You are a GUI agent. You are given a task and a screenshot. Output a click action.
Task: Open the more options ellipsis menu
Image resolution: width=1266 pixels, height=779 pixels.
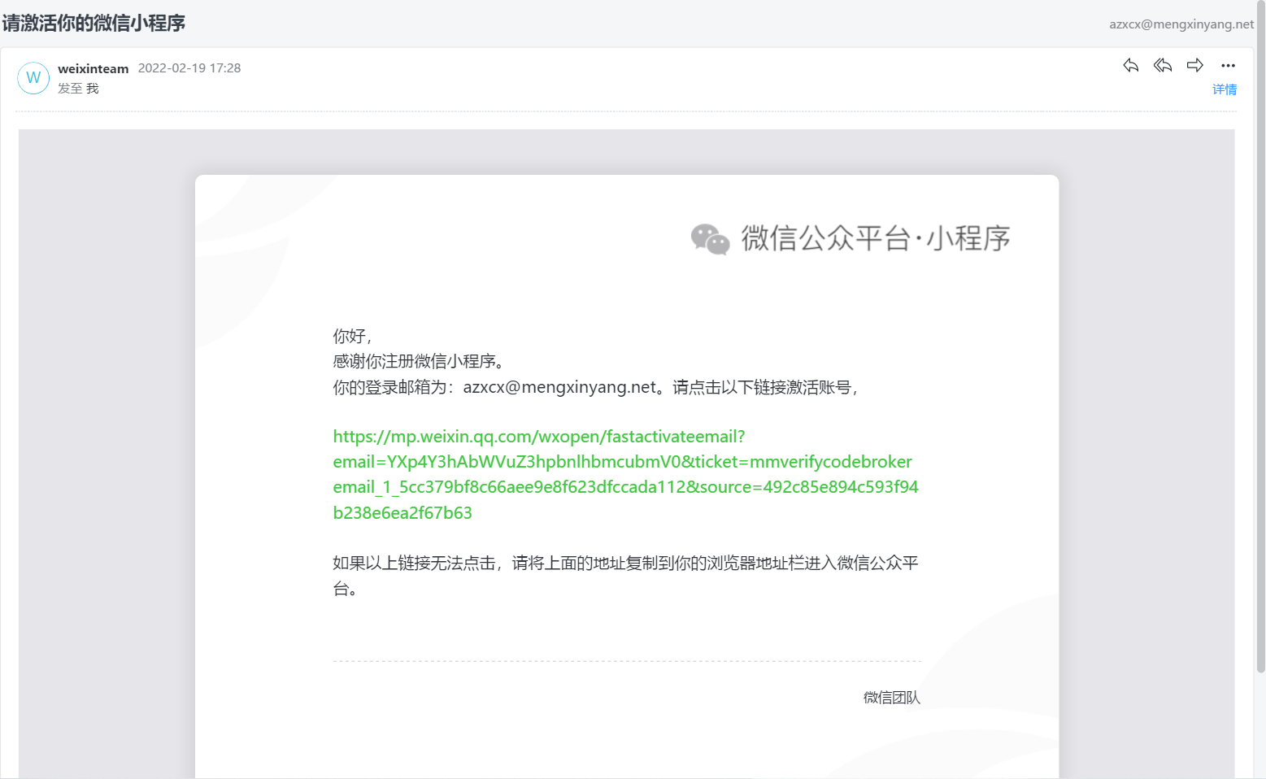[x=1228, y=65]
